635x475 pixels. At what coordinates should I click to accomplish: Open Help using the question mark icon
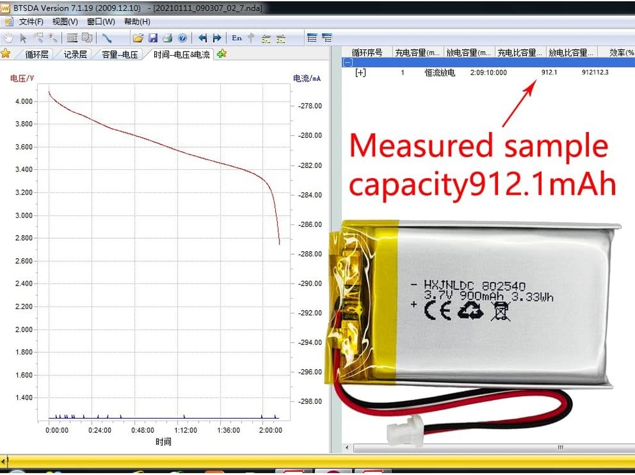click(183, 37)
